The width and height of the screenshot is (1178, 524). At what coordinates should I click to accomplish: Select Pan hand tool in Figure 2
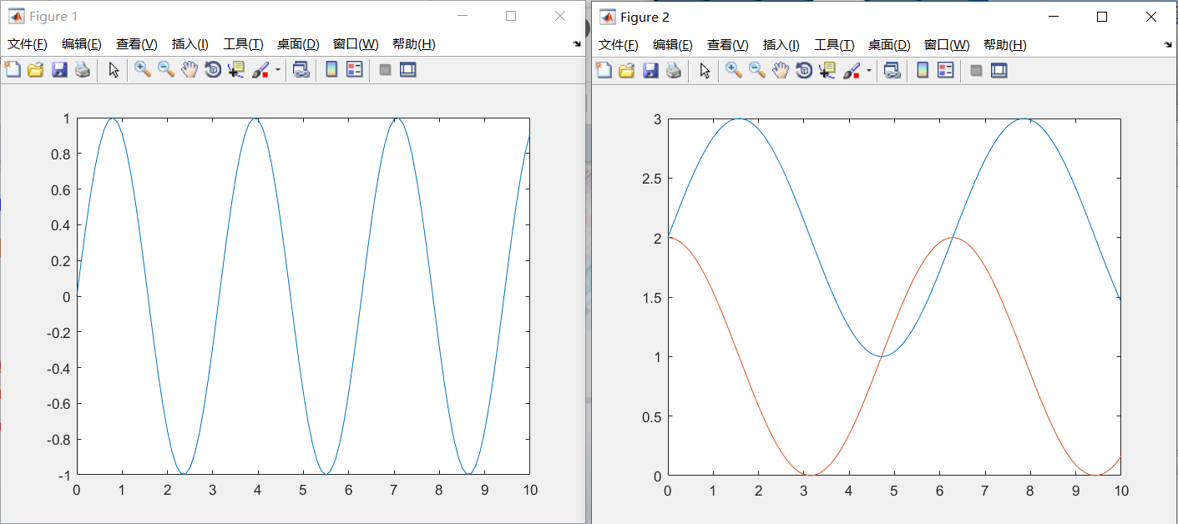tap(781, 71)
